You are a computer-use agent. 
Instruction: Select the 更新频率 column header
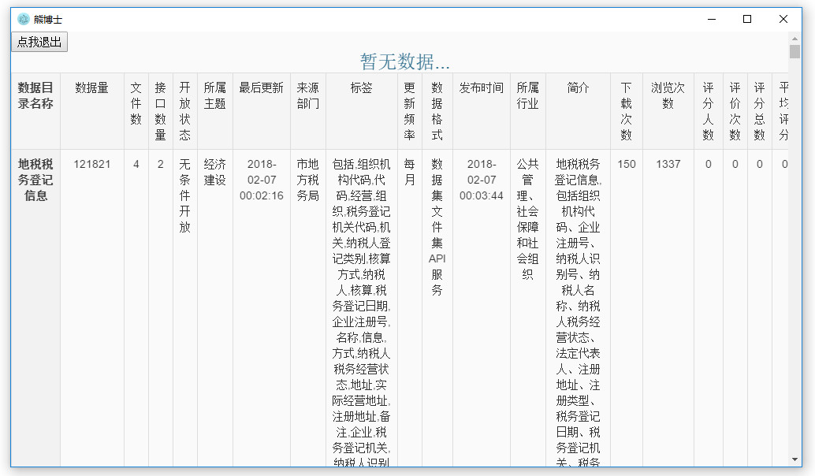410,111
